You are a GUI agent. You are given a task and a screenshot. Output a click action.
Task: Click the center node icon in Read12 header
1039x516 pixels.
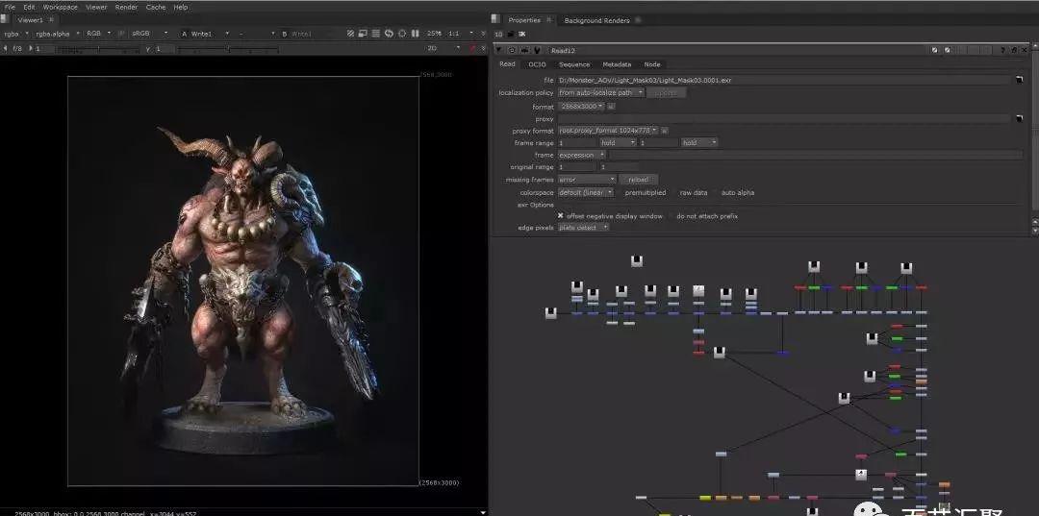pyautogui.click(x=512, y=50)
